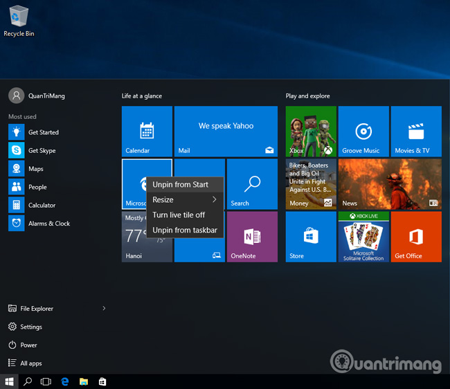Choose Resize in the context menu
Viewport: 450px width, 389px height.
[x=185, y=199]
